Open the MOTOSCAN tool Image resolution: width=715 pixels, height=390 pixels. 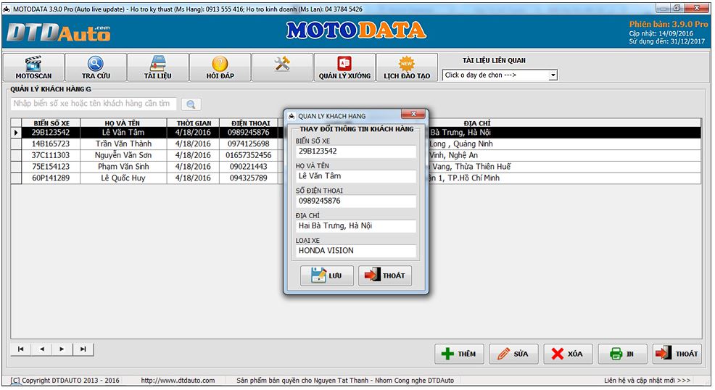click(x=34, y=67)
